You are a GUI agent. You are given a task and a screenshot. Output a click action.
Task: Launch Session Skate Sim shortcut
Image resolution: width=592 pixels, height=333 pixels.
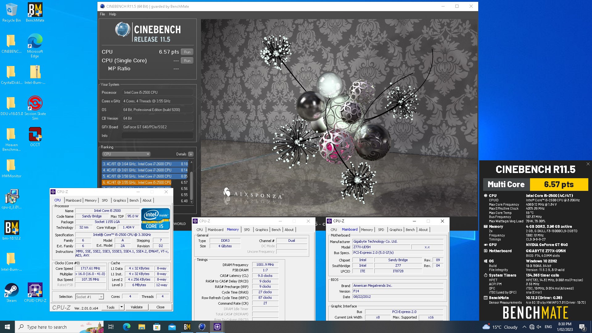point(35,108)
